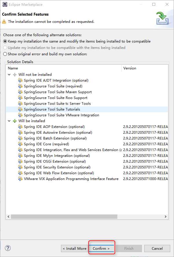Click the VMware Integration feature icon
The height and width of the screenshot is (257, 174).
[x=20, y=115]
